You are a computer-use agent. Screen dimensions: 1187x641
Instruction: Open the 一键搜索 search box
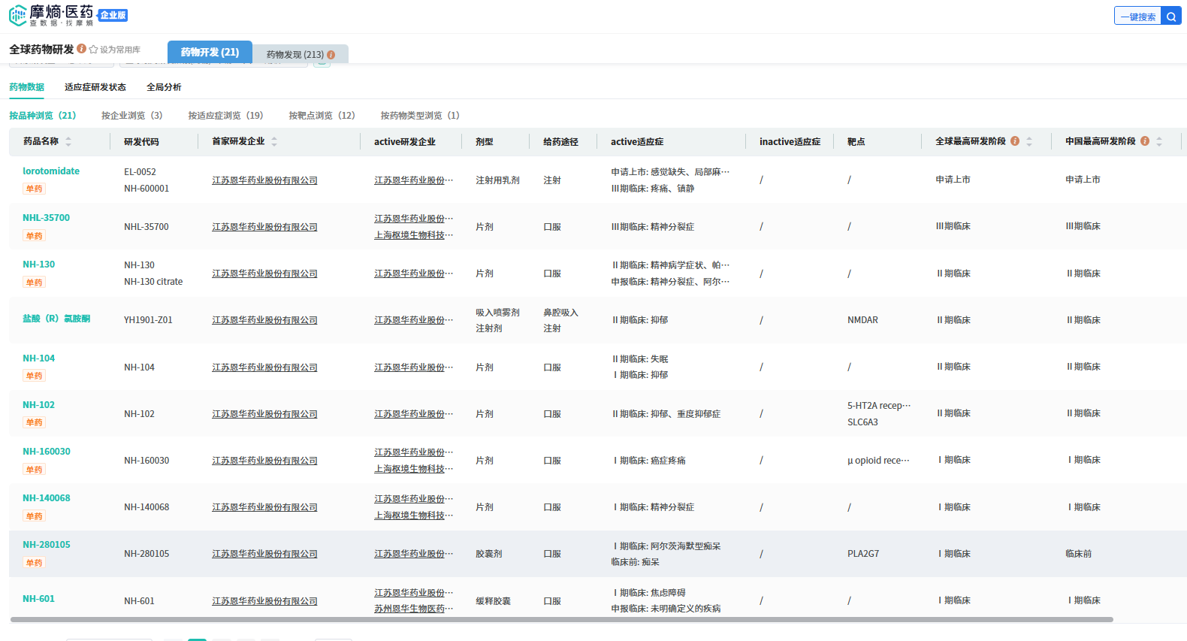point(1138,17)
